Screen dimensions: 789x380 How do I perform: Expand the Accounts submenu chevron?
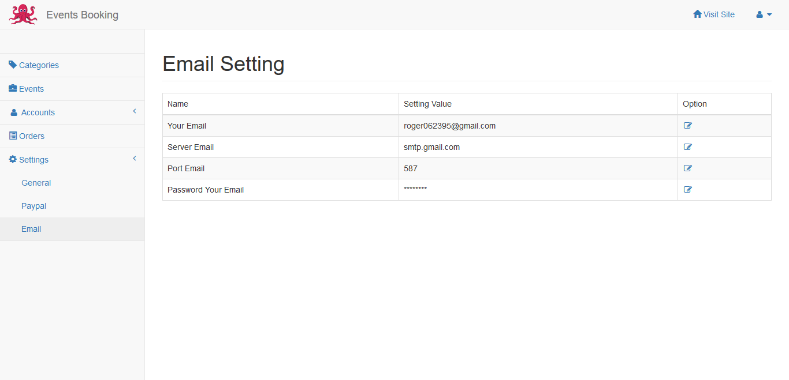click(135, 111)
